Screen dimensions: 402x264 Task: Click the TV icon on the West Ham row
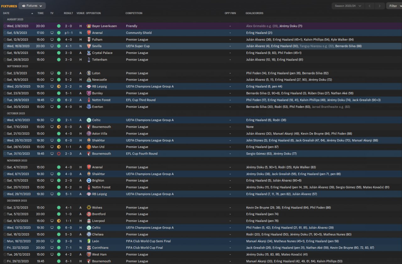click(x=52, y=255)
